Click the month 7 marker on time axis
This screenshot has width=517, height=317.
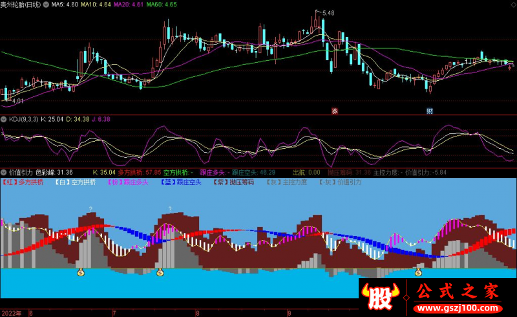point(114,313)
